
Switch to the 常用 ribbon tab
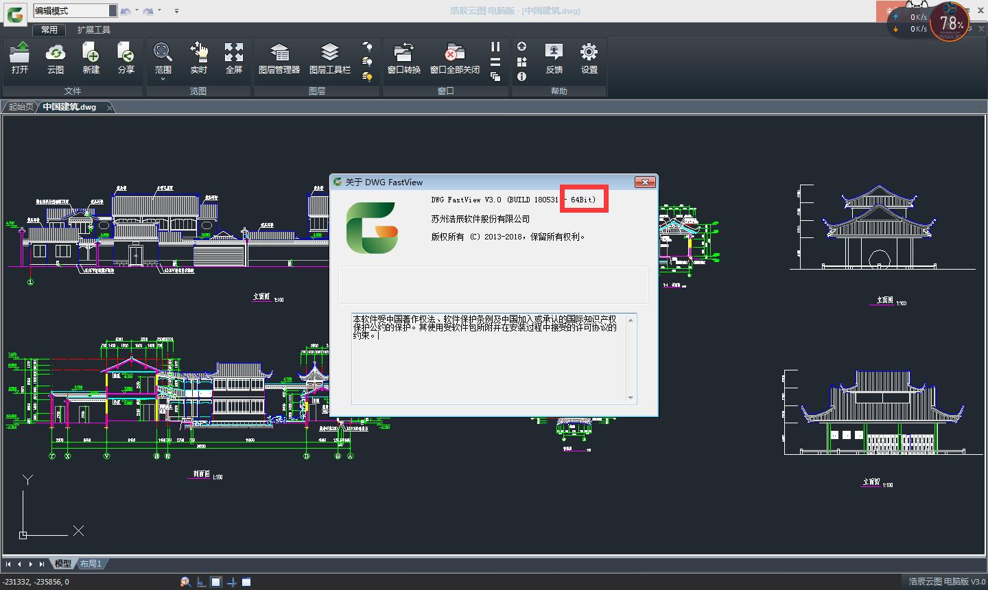point(49,30)
